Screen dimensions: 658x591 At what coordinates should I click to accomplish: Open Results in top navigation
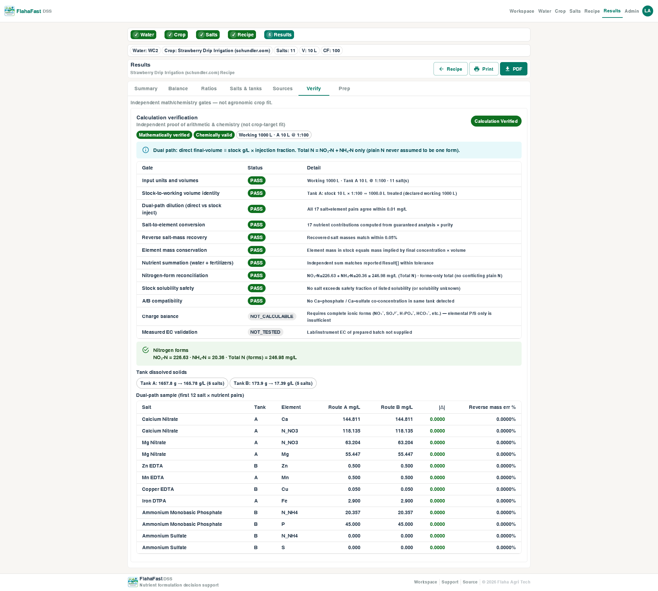pyautogui.click(x=612, y=11)
